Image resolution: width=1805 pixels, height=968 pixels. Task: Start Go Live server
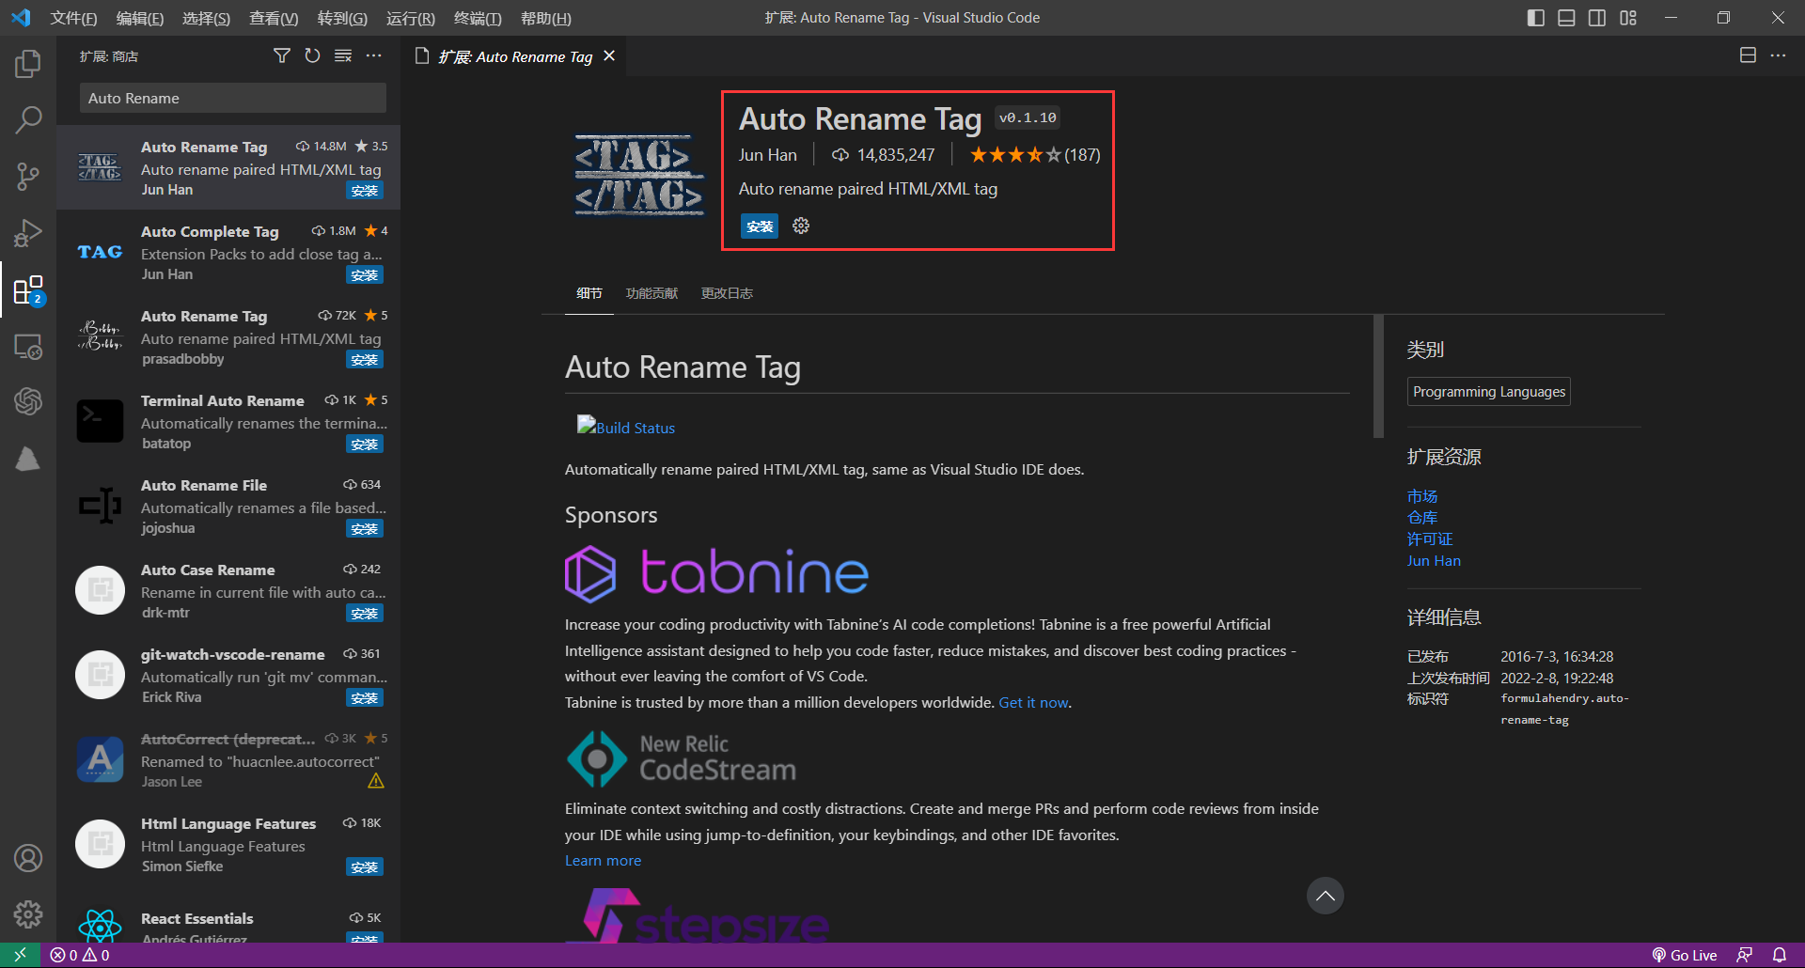pos(1685,955)
